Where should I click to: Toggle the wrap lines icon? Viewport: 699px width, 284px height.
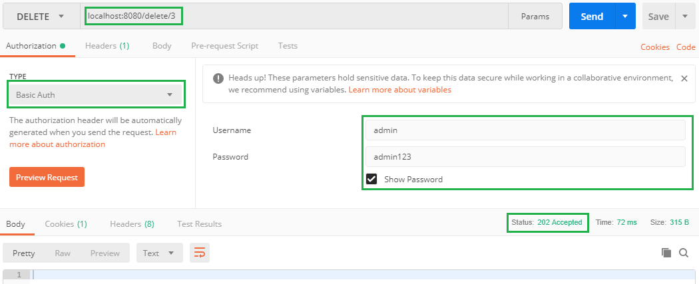point(198,253)
